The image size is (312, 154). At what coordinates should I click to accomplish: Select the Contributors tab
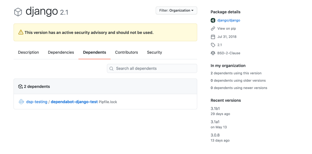coord(126,52)
